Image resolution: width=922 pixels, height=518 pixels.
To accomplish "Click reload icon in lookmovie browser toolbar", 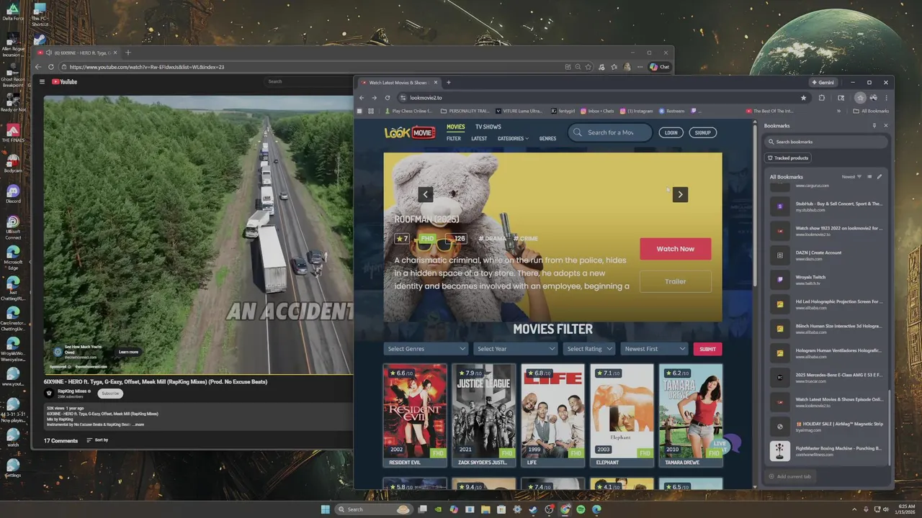I will pos(388,98).
